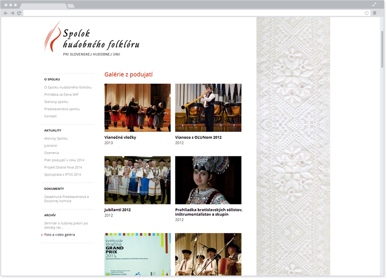Screen dimensions: 387x280
Task: Click the Jubilanti 2012 gallery title
Action: pos(117,210)
